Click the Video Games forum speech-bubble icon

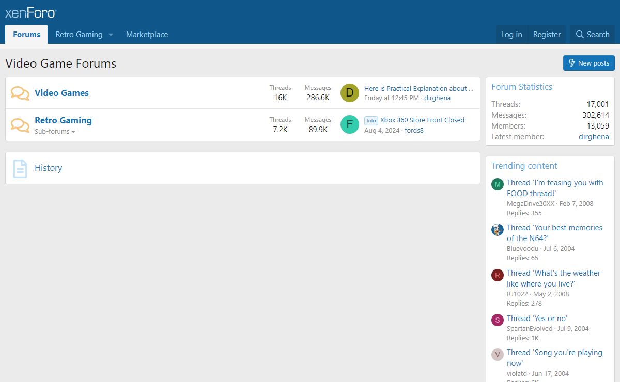[20, 93]
